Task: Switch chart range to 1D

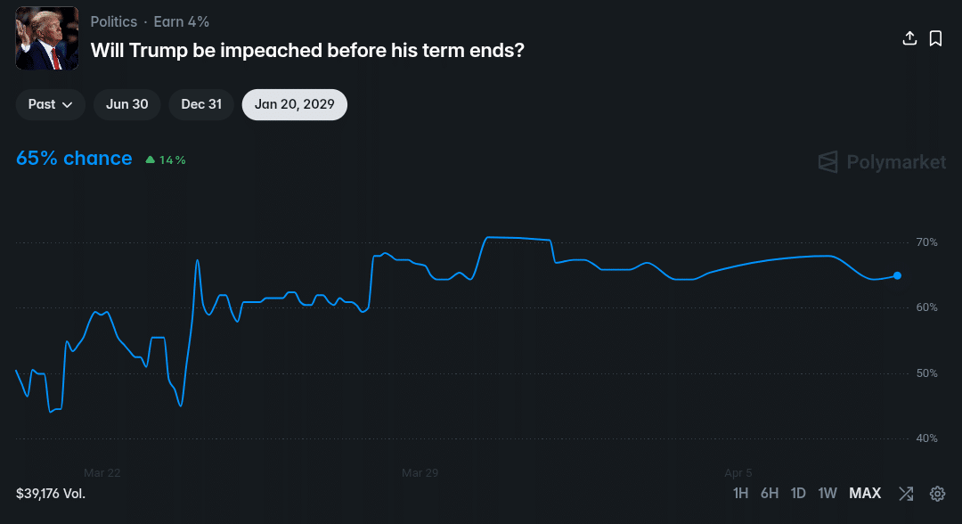Action: [x=798, y=494]
